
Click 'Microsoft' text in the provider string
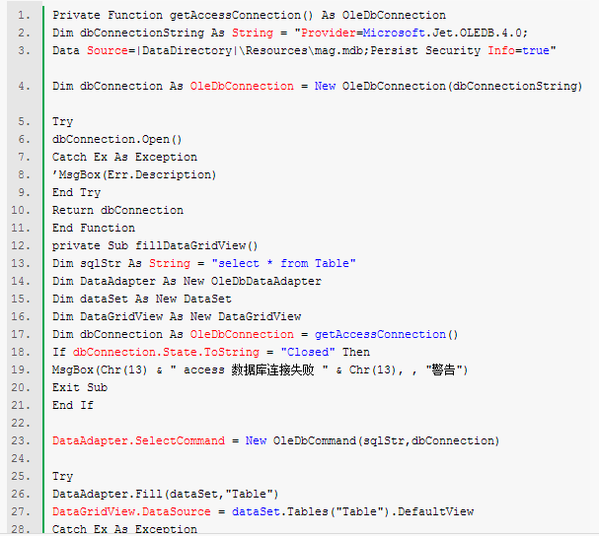click(x=394, y=33)
